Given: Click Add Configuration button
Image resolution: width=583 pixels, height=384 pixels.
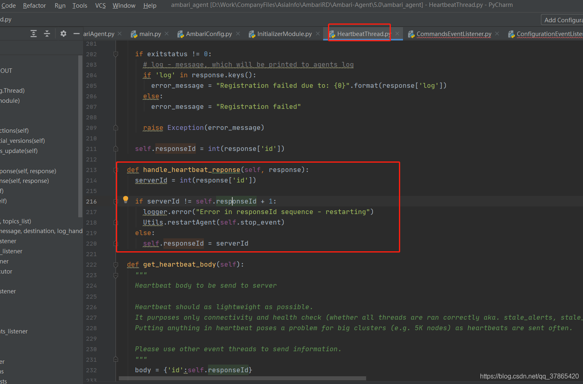Looking at the screenshot, I should (563, 20).
